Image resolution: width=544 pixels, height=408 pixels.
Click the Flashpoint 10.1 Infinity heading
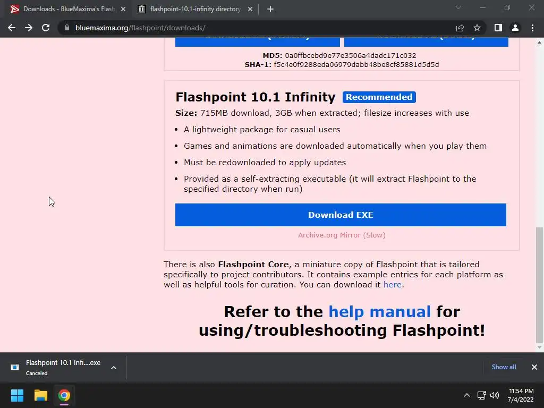click(x=256, y=97)
